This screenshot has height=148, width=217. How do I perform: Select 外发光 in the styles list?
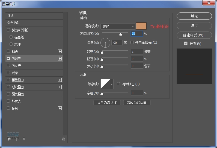pyautogui.click(x=16, y=101)
